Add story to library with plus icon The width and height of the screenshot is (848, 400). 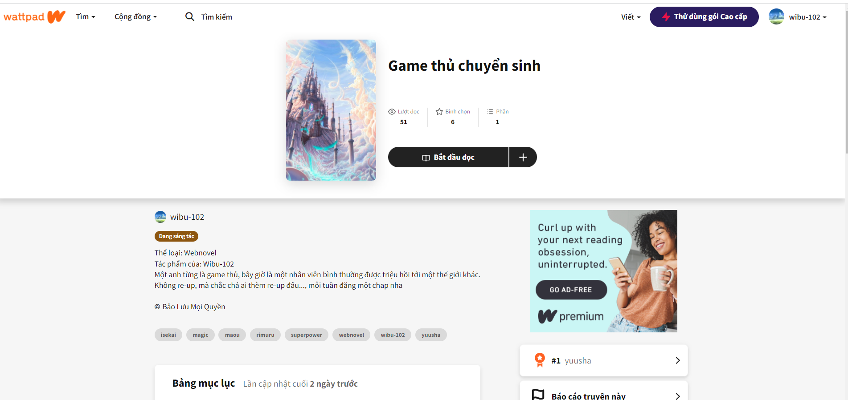523,157
